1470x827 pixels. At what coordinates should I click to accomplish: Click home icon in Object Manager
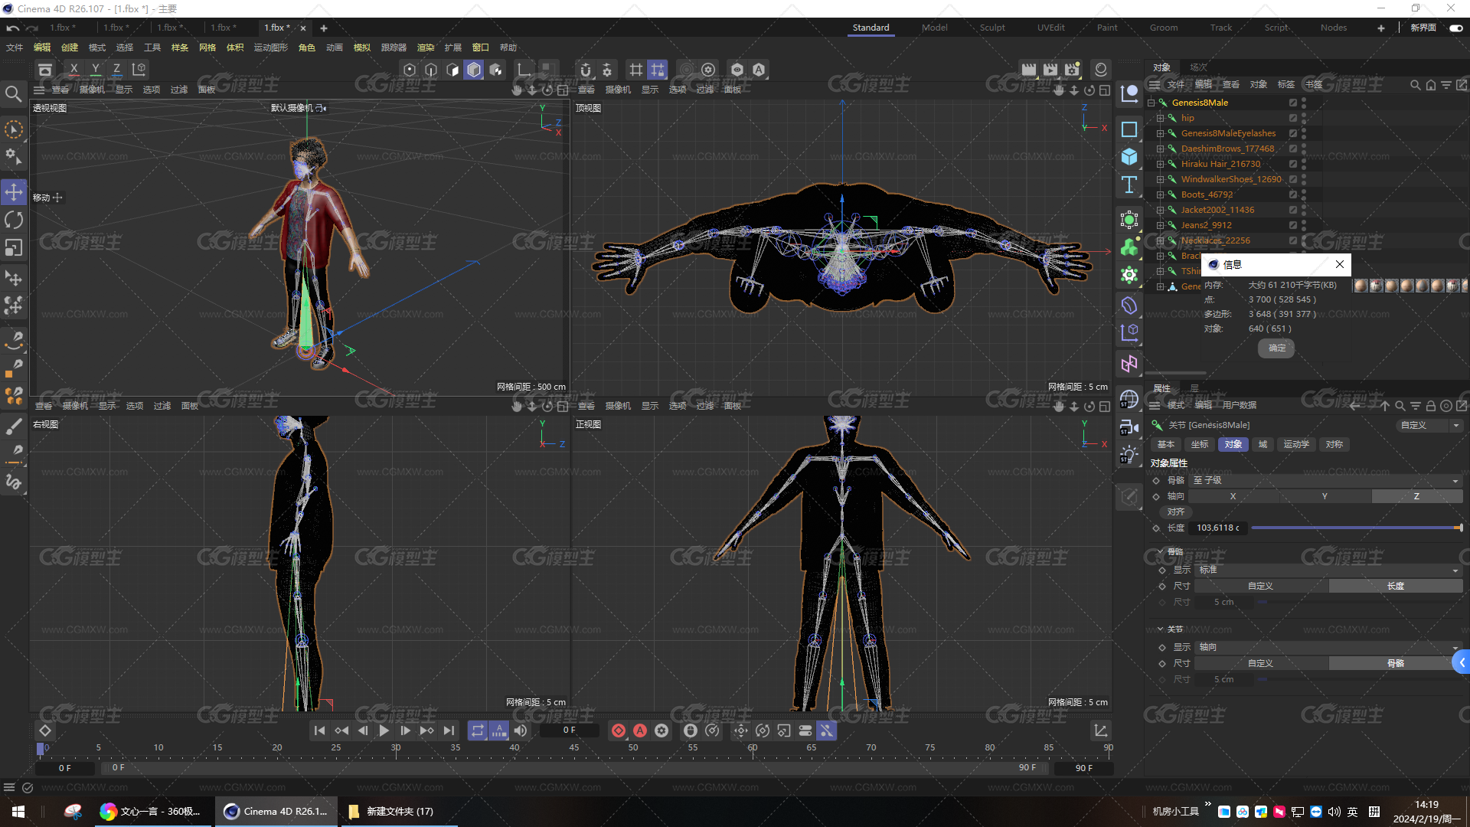(x=1430, y=85)
